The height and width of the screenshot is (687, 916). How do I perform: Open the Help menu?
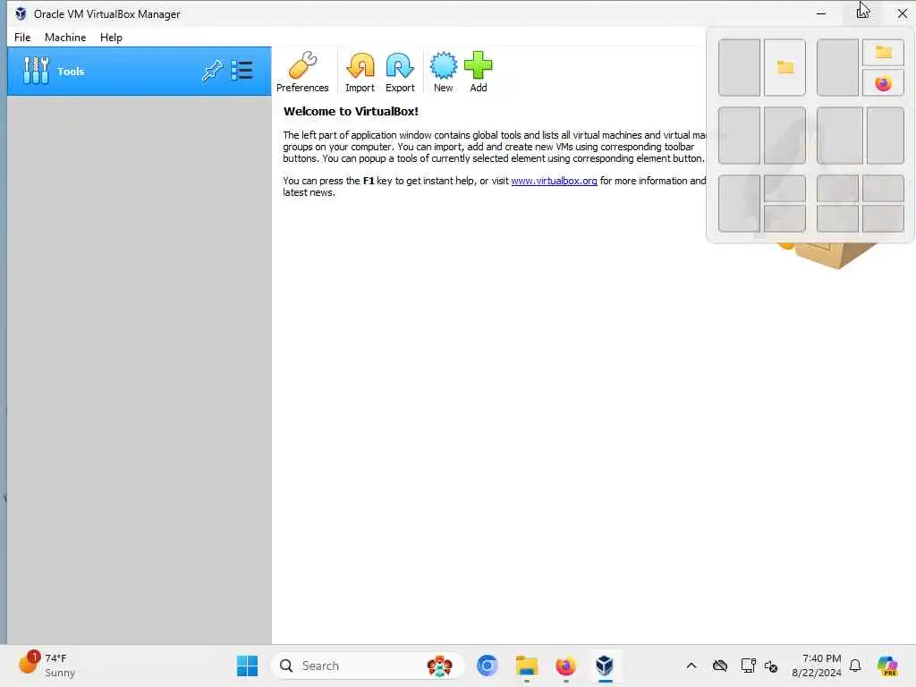111,38
